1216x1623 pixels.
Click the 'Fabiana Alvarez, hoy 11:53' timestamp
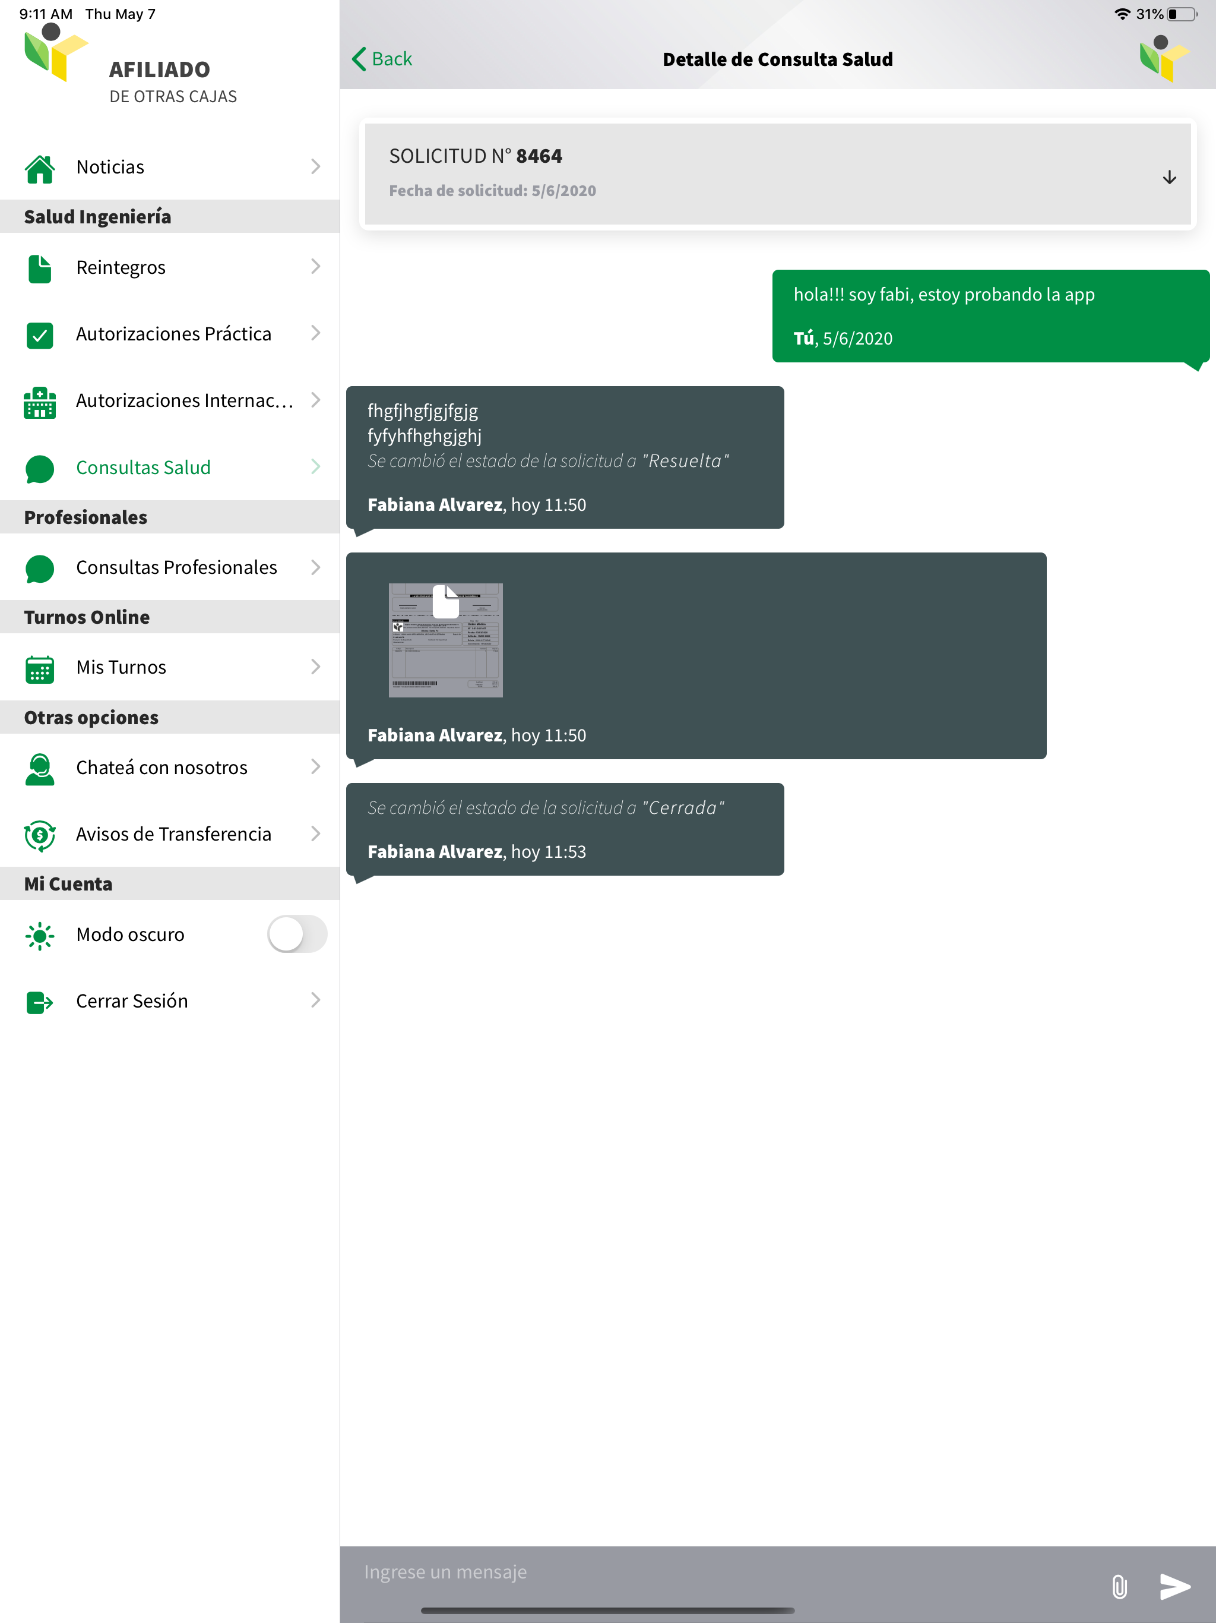coord(477,852)
